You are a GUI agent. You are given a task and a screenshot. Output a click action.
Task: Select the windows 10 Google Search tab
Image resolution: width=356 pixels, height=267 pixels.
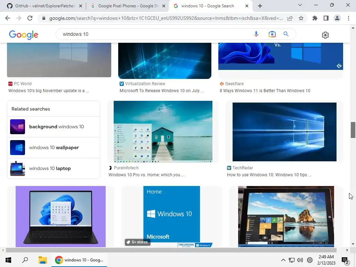coord(208,6)
